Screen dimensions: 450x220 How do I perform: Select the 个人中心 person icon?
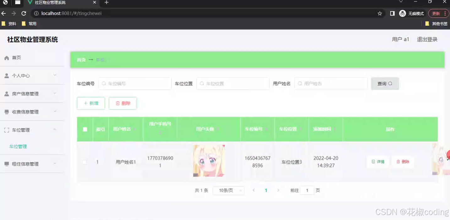point(7,75)
